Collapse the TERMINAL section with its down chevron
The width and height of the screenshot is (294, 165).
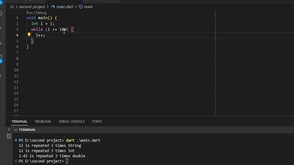click(16, 130)
